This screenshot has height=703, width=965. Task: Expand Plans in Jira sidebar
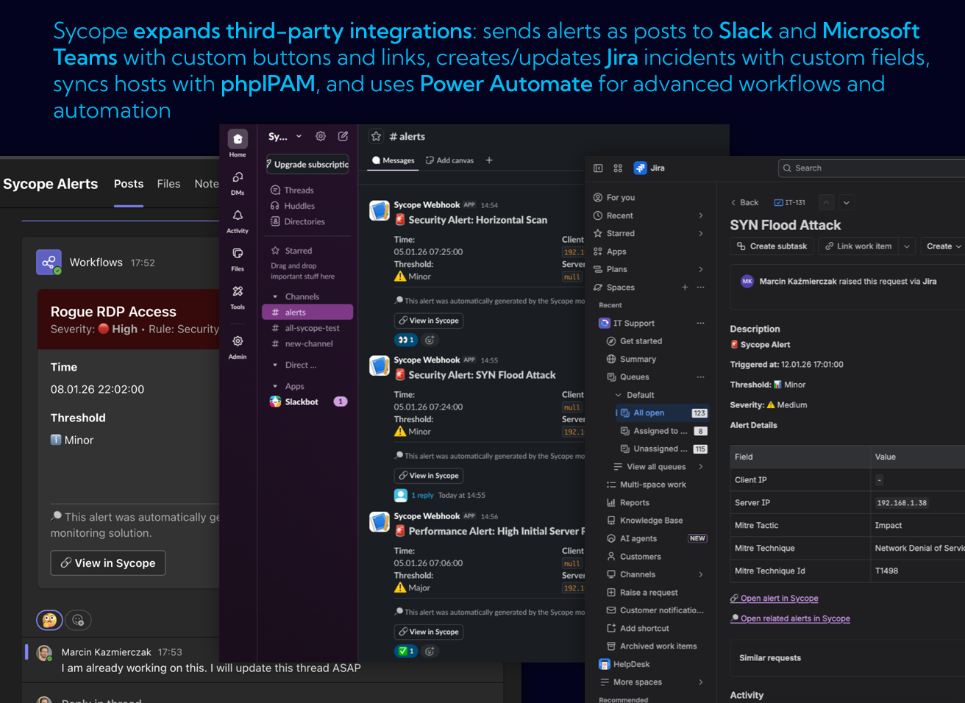point(700,269)
